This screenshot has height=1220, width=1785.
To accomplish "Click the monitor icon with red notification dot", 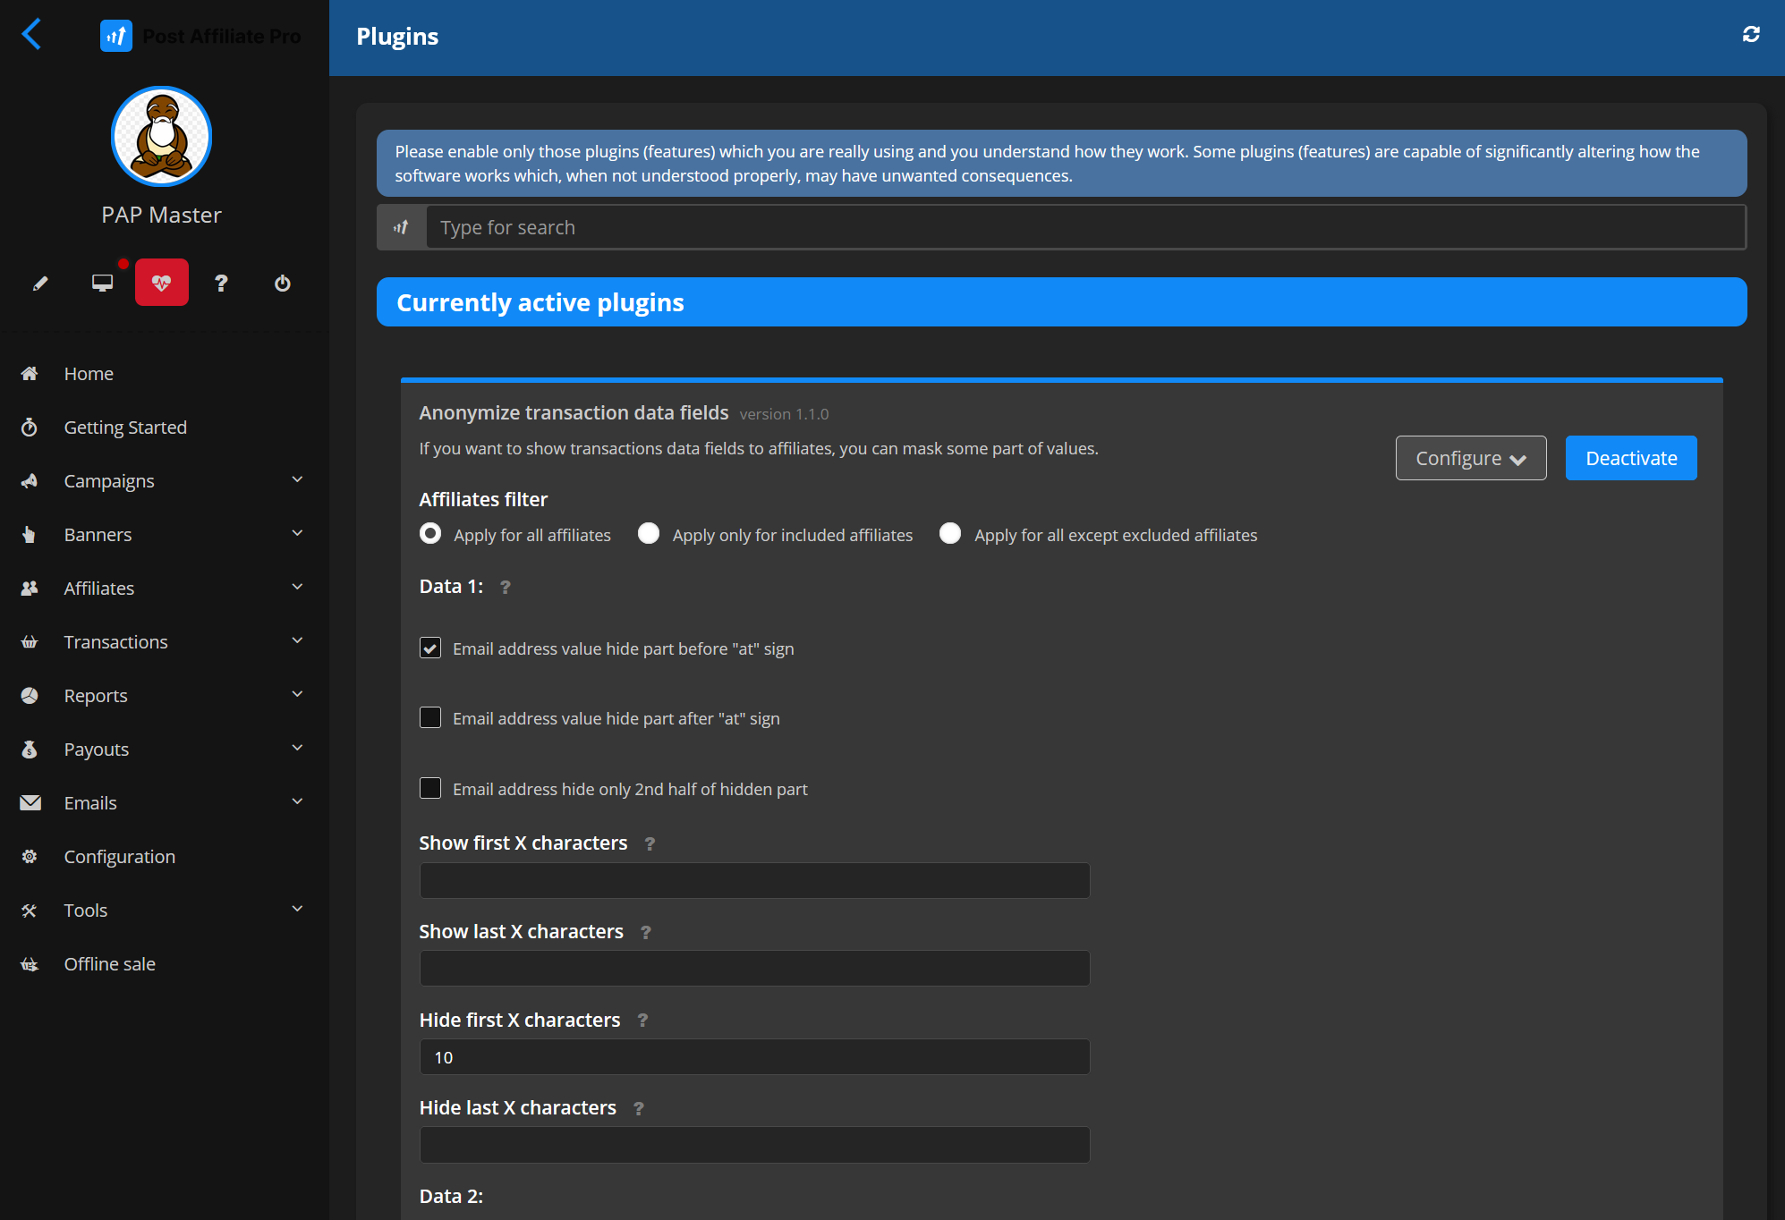I will pos(103,284).
